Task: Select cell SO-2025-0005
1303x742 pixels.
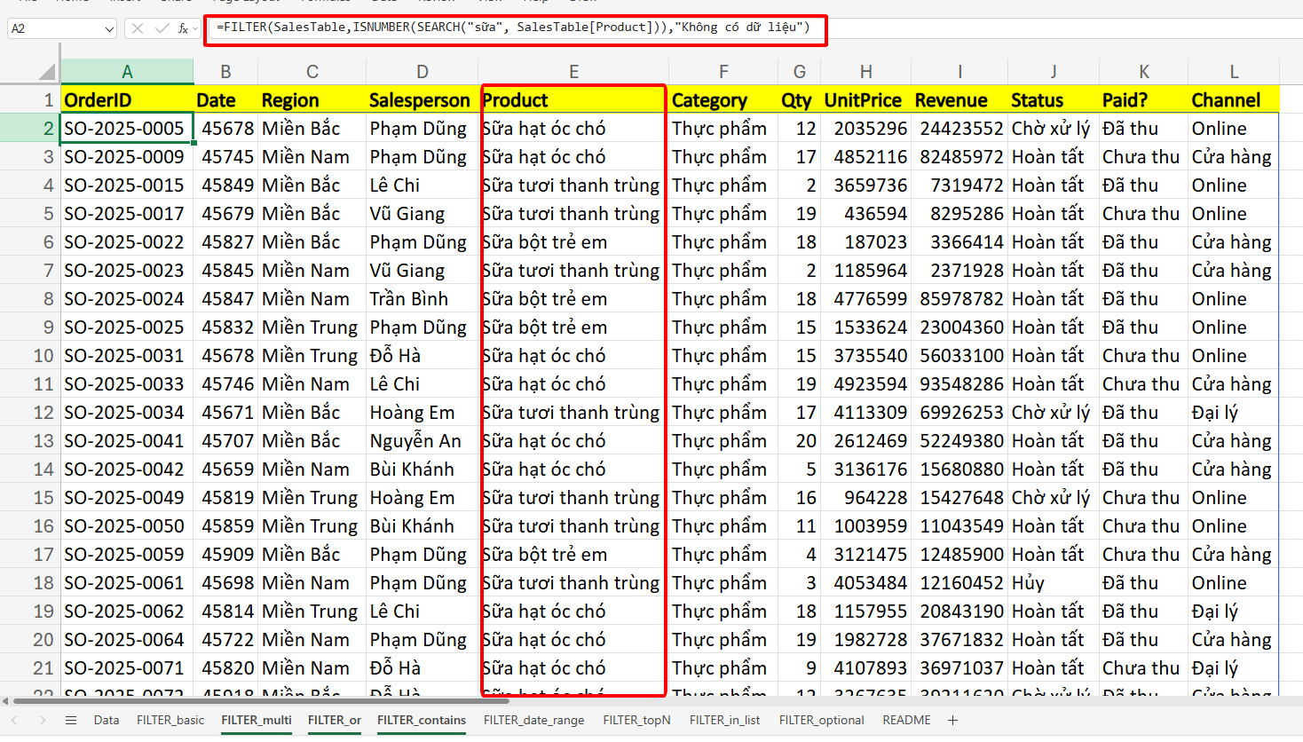Action: point(127,129)
